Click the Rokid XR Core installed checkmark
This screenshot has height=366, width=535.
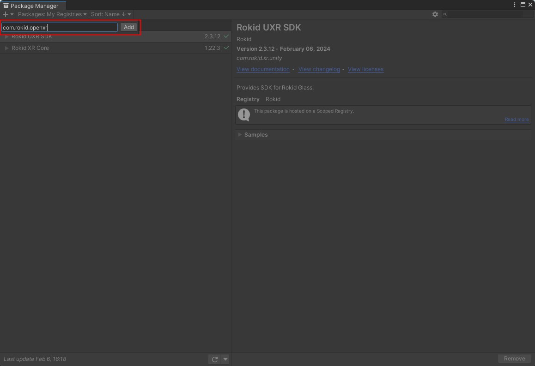click(x=226, y=48)
